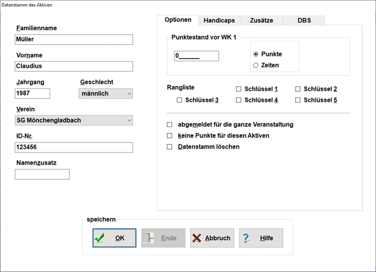Viewport: 376px width, 272px height.
Task: Enable keine Punkte für diesen Aktiven
Action: click(x=170, y=136)
